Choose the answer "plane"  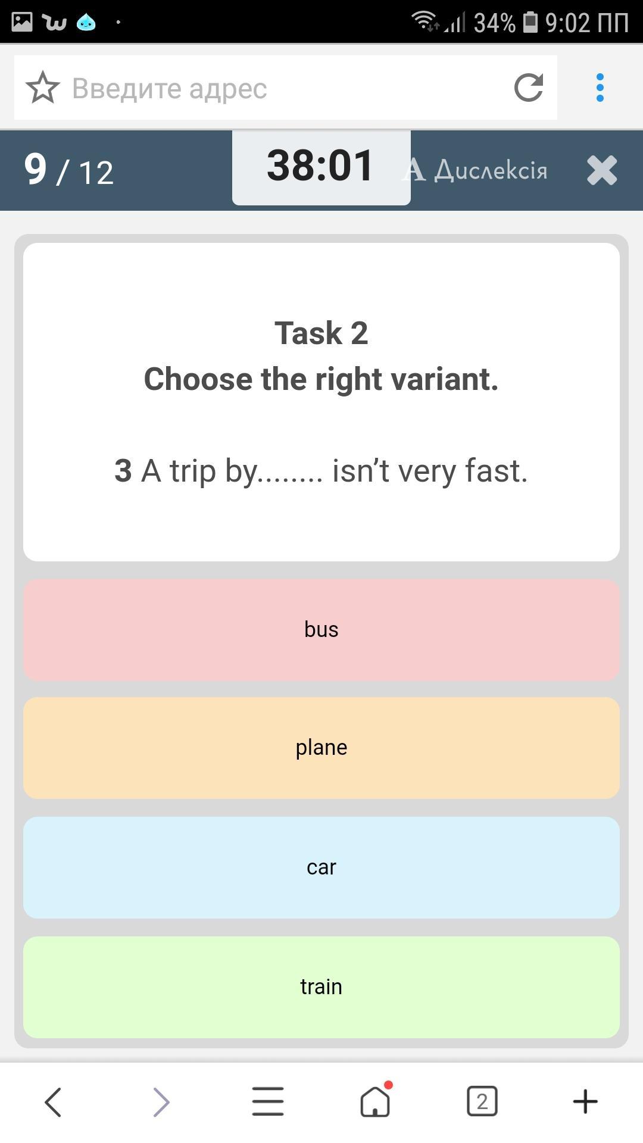click(321, 748)
